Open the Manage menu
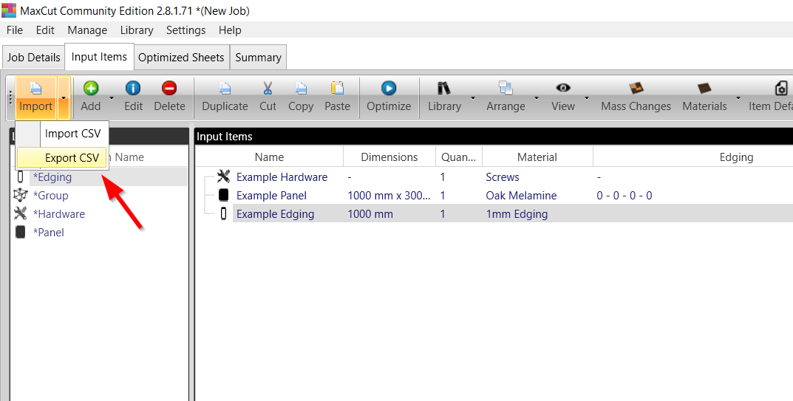Viewport: 793px width, 401px height. [x=87, y=30]
